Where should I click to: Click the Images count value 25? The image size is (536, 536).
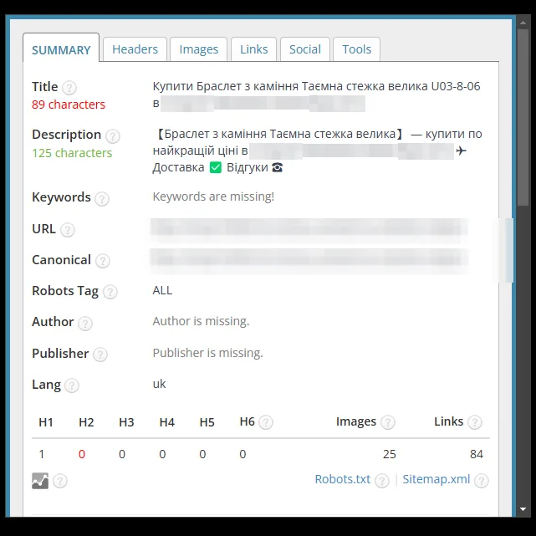(x=390, y=454)
